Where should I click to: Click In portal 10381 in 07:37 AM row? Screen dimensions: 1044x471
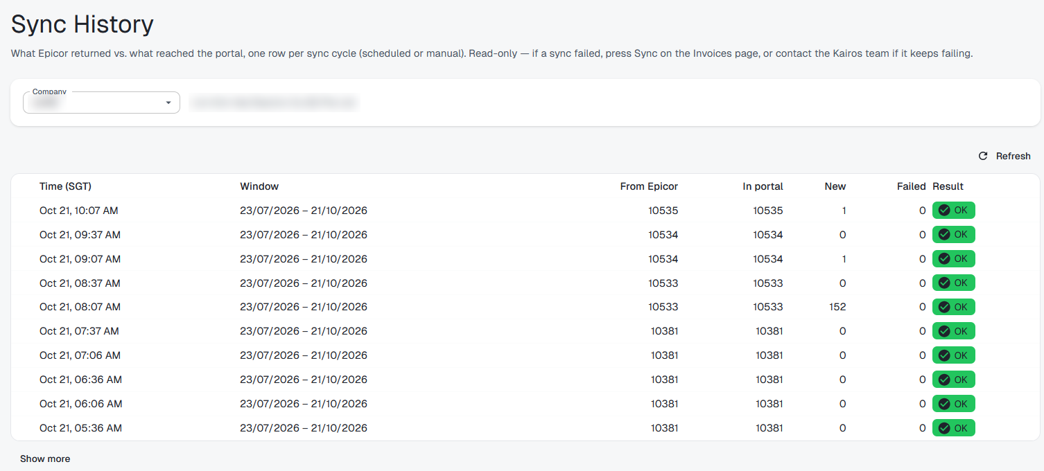coord(769,331)
